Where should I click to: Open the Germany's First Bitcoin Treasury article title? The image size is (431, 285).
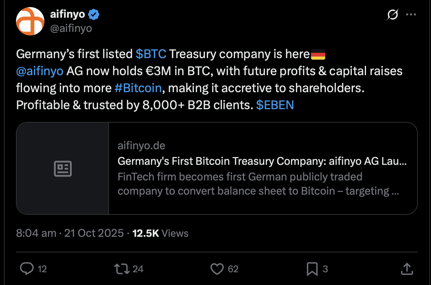(262, 161)
